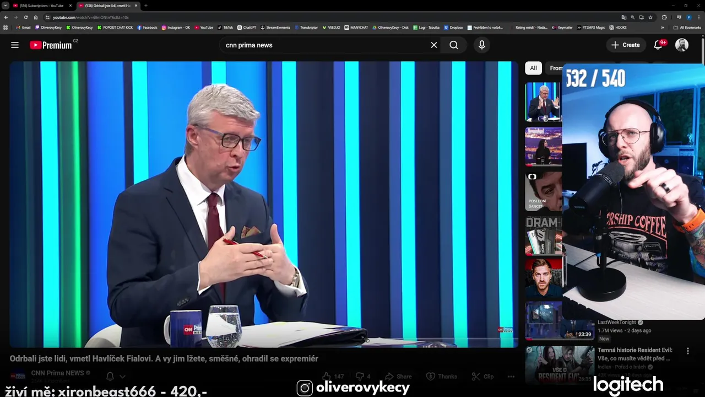This screenshot has width=705, height=397.
Task: Send Thanks to the creator
Action: point(442,377)
